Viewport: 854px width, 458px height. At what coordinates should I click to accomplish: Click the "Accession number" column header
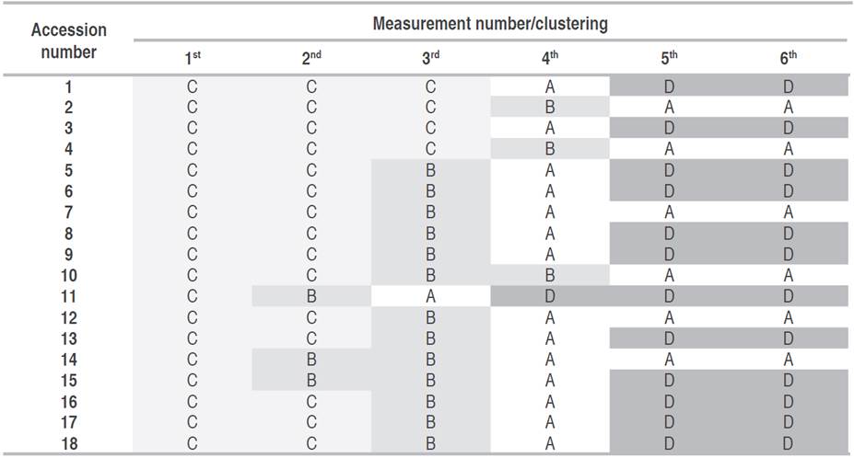[x=69, y=40]
